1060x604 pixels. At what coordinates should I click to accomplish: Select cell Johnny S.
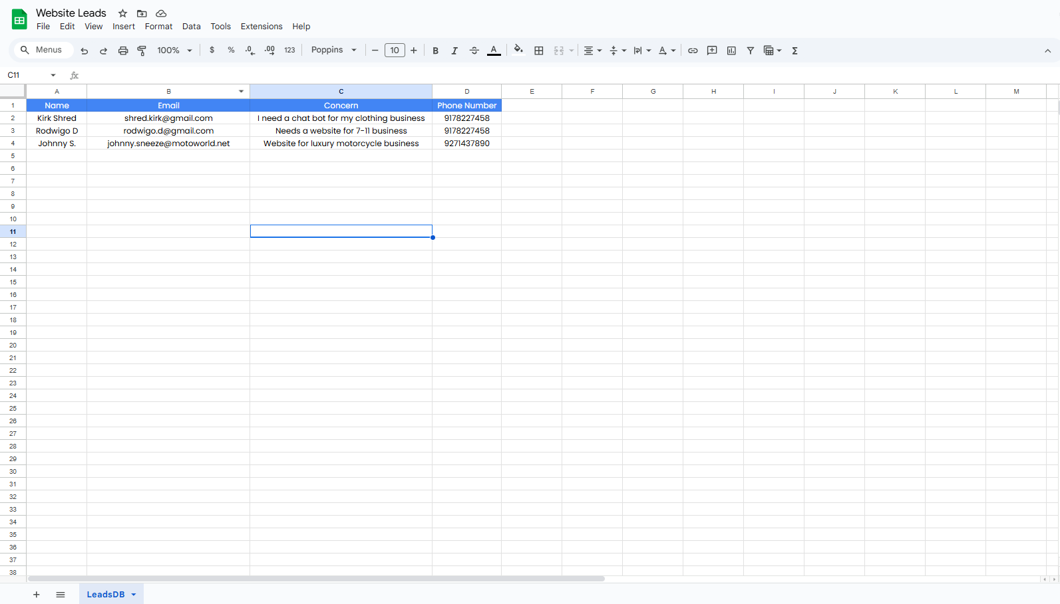tap(57, 144)
